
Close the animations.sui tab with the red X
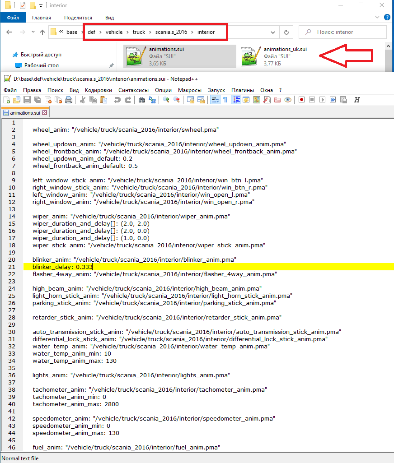click(45, 112)
